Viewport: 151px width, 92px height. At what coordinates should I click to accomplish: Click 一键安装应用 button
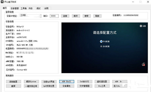pos(31,86)
